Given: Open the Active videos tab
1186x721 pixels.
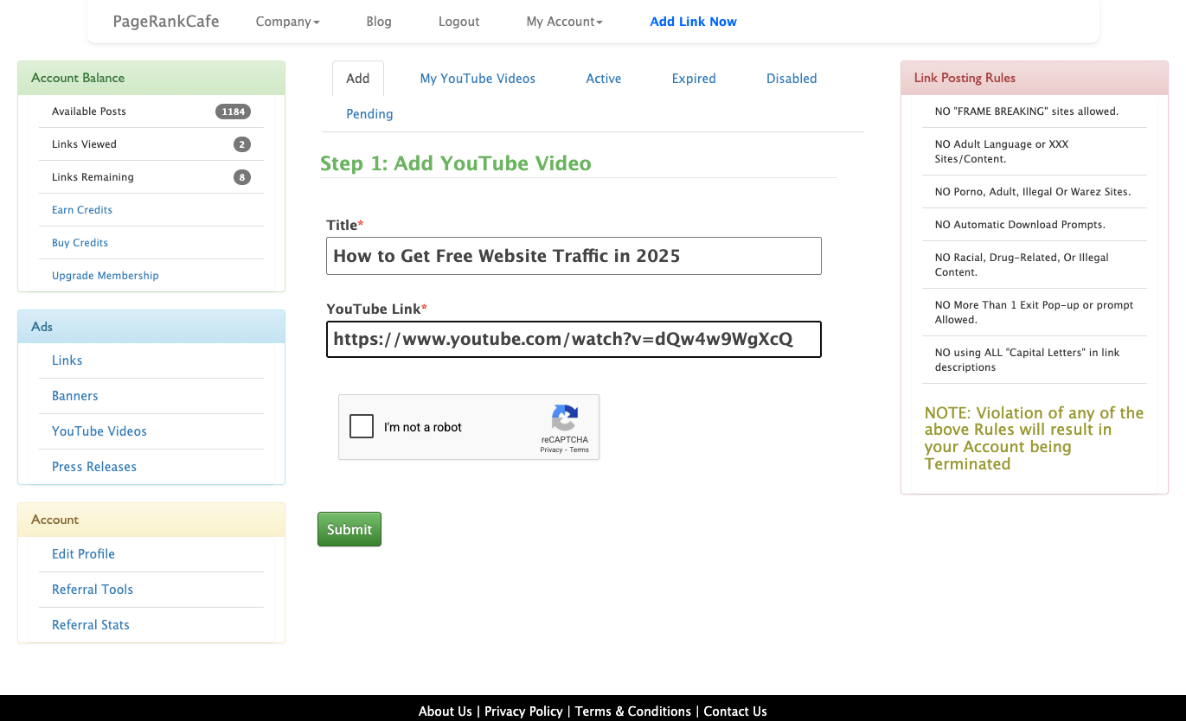Looking at the screenshot, I should tap(603, 78).
